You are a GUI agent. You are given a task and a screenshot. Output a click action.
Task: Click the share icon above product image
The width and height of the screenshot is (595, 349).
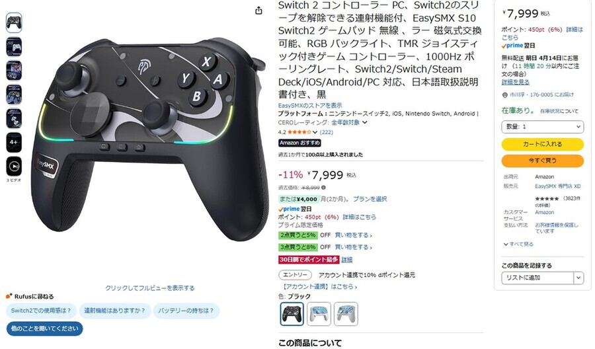coord(258,10)
